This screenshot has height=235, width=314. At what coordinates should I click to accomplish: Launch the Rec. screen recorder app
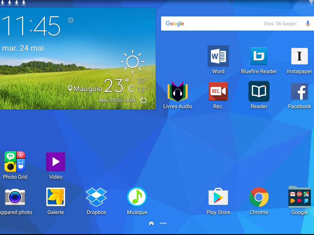(x=218, y=91)
